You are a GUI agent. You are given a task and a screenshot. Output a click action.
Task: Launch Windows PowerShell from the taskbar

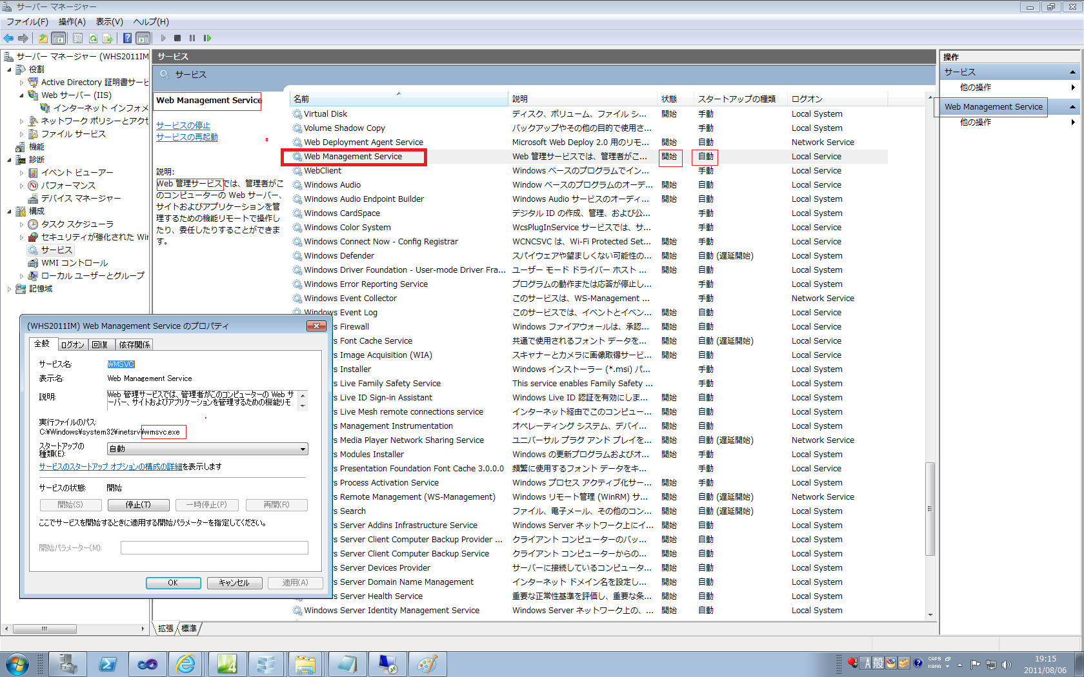point(108,663)
